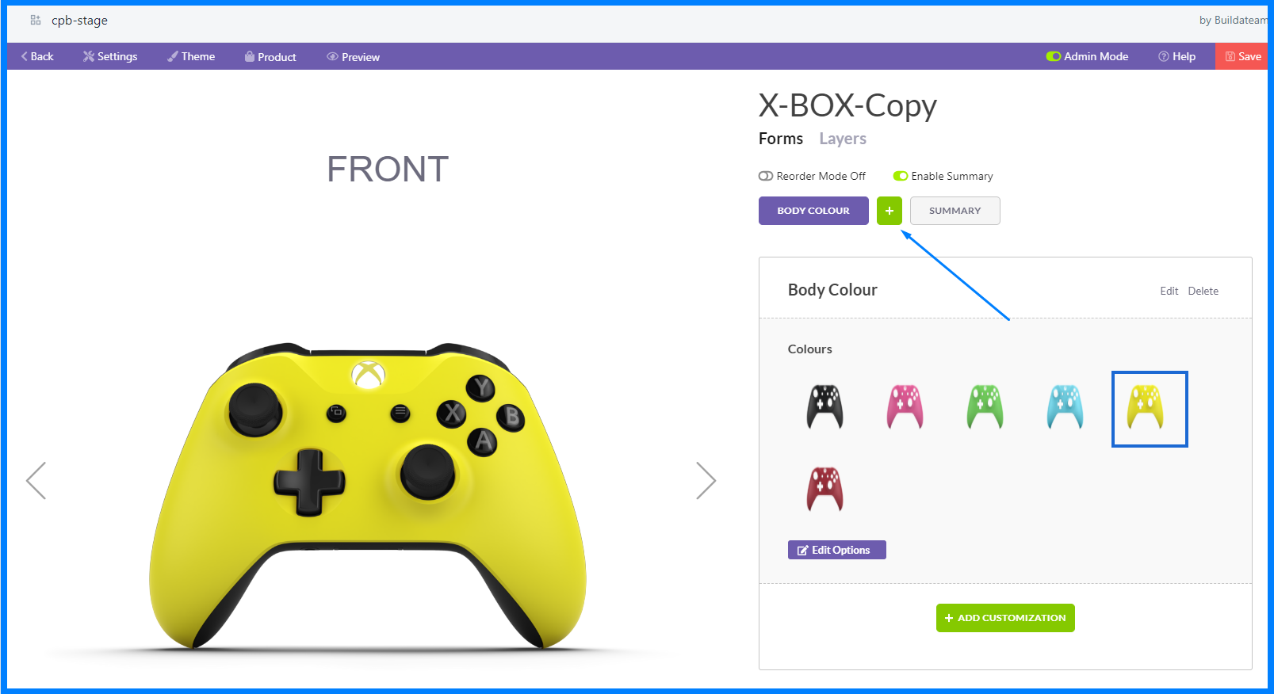Go to previous view with left chevron
This screenshot has height=694, width=1274.
[x=36, y=480]
